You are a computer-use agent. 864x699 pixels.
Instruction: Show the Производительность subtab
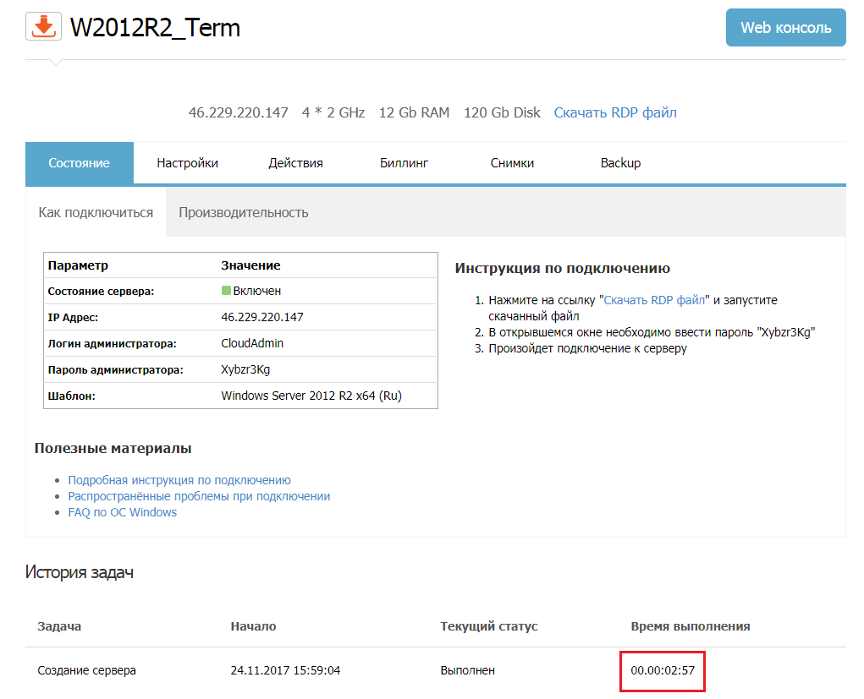[243, 212]
